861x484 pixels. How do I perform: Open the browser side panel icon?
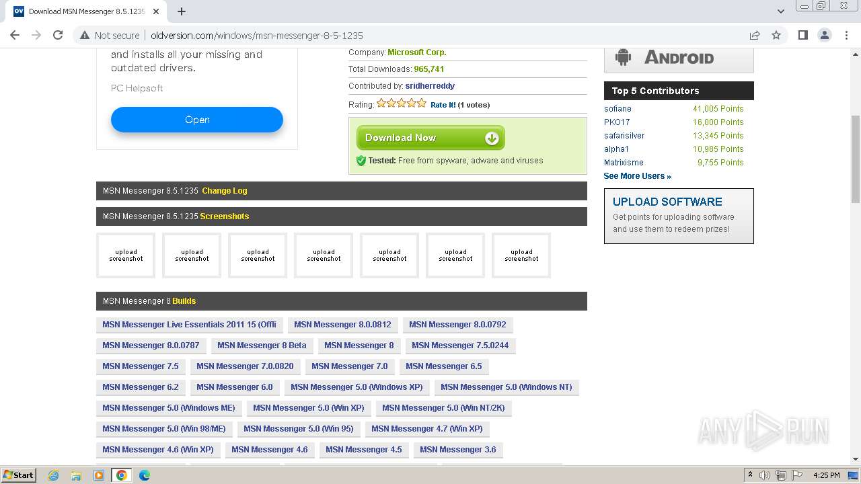(x=802, y=35)
